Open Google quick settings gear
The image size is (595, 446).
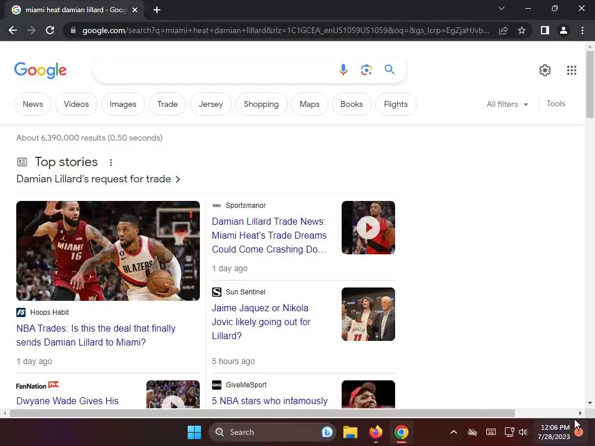(545, 70)
